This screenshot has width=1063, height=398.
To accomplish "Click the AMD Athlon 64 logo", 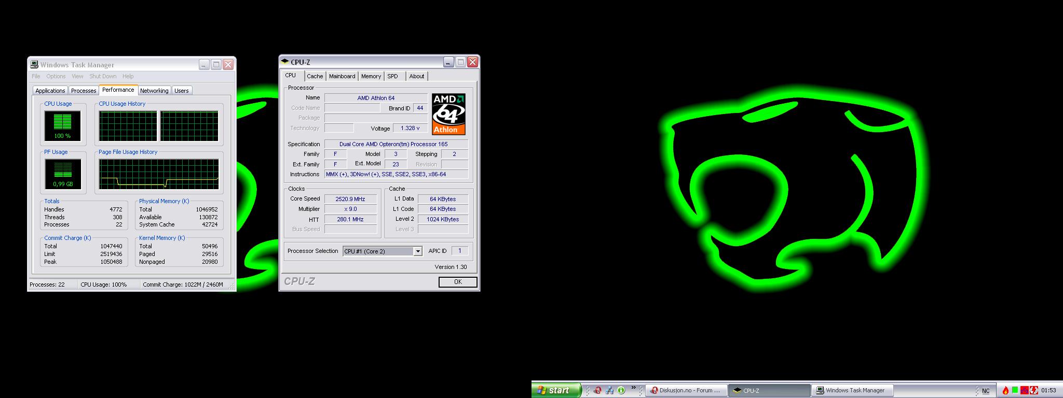I will 449,115.
